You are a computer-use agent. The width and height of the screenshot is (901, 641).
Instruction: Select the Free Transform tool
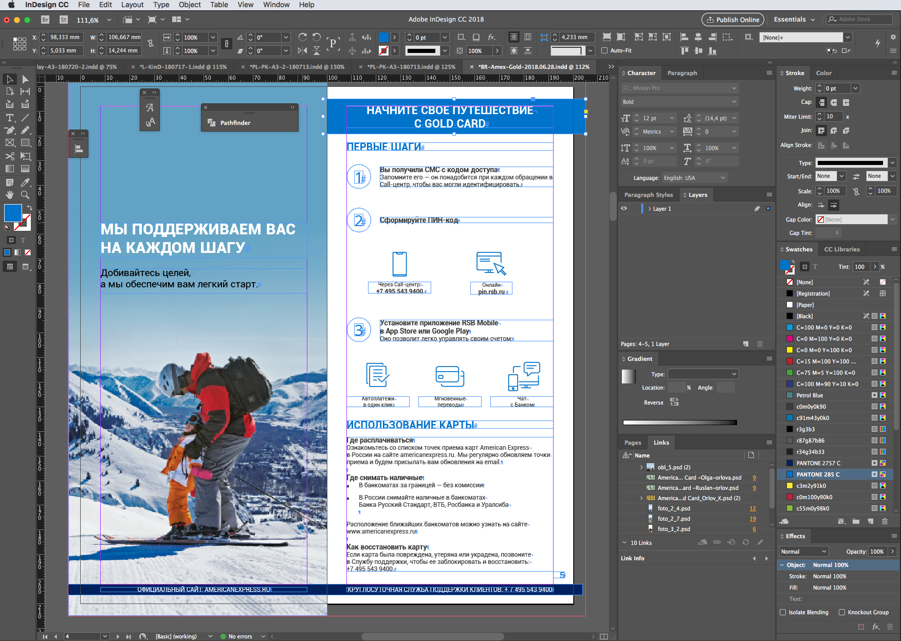tap(25, 156)
